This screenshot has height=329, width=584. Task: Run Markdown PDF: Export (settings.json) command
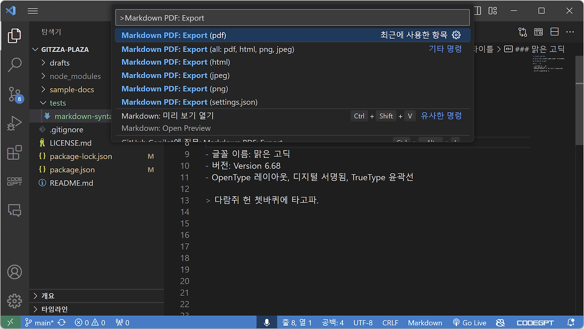[292, 102]
